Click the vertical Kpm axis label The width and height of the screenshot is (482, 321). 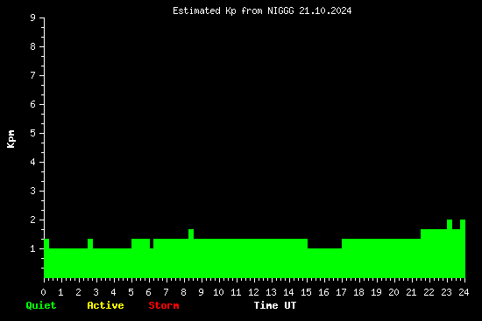point(11,139)
